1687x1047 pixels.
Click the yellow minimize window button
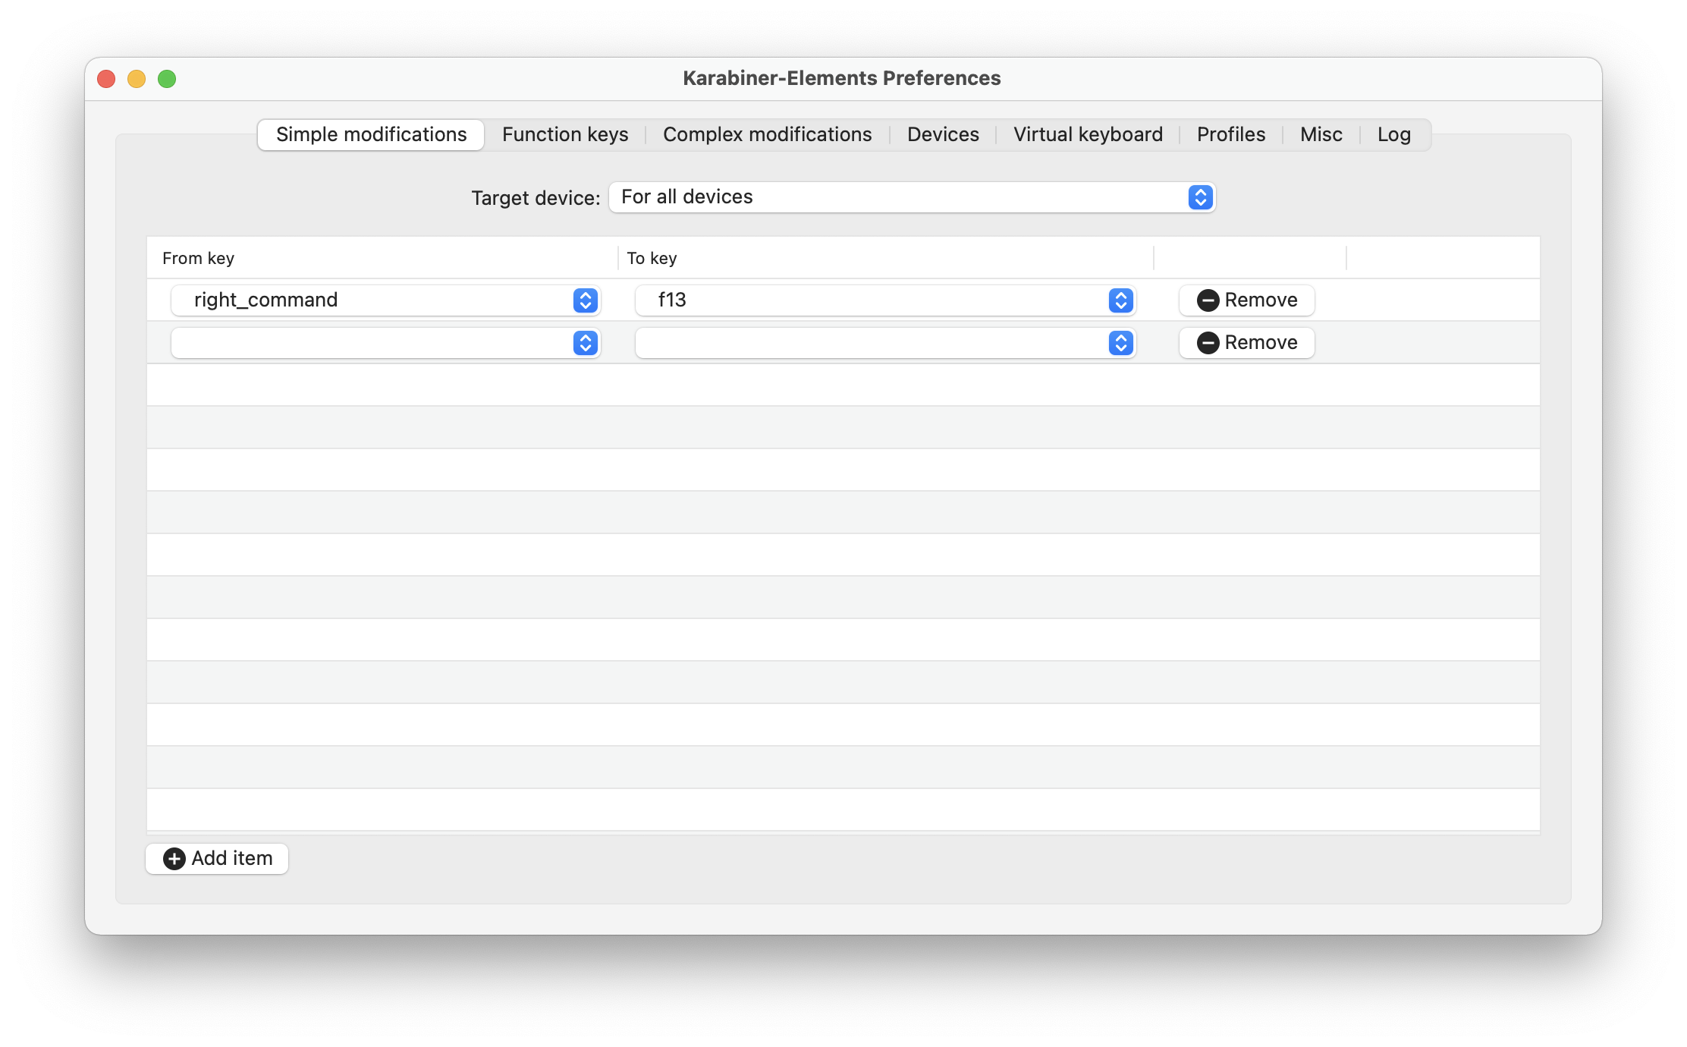(137, 79)
